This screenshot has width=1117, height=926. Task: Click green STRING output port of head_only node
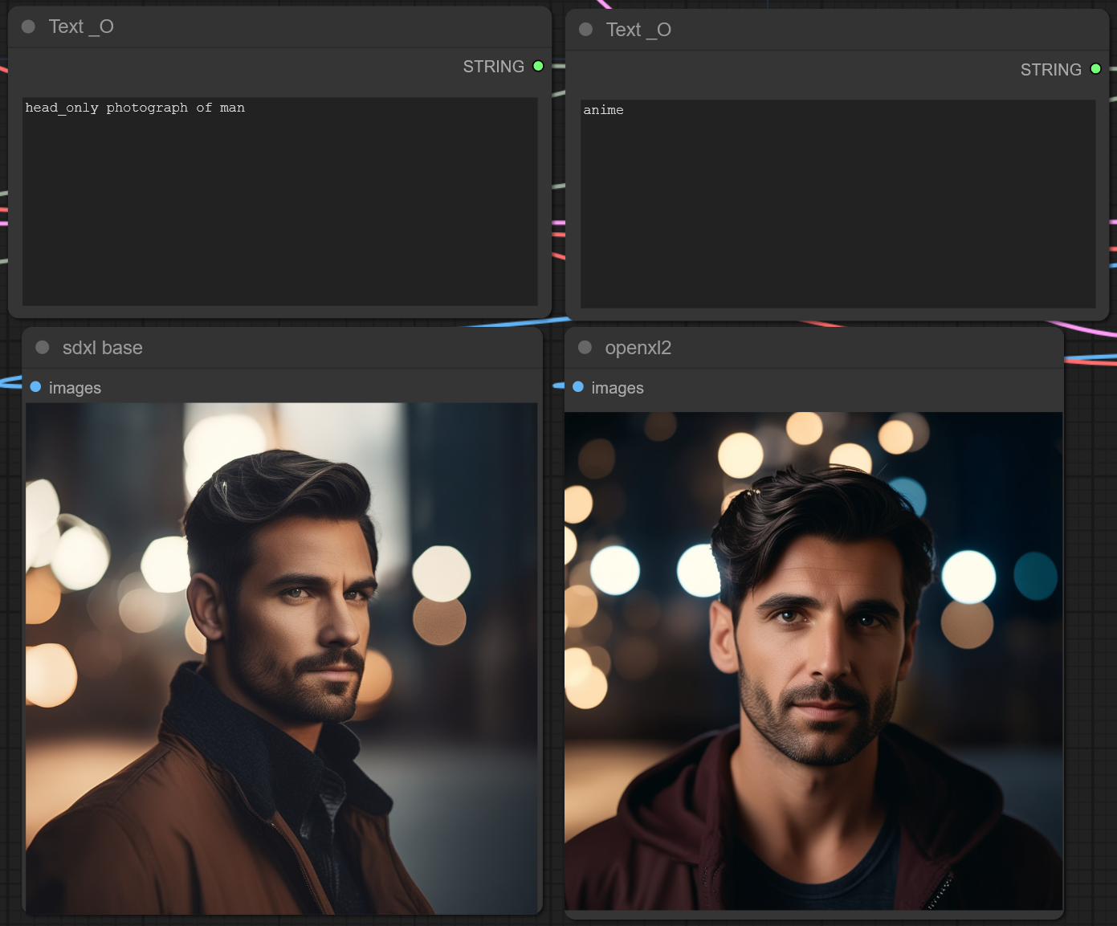click(x=538, y=67)
